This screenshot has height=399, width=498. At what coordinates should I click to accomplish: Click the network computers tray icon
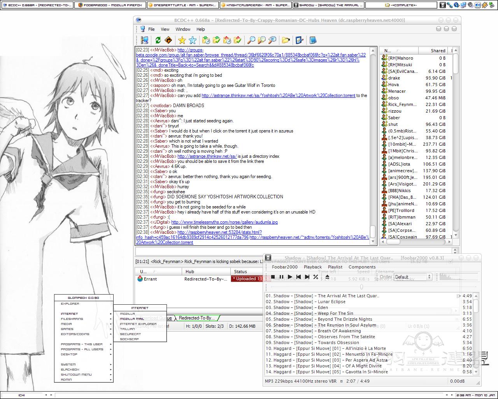click(x=464, y=5)
